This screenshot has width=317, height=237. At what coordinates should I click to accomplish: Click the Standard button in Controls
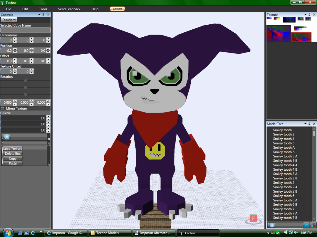pyautogui.click(x=9, y=20)
